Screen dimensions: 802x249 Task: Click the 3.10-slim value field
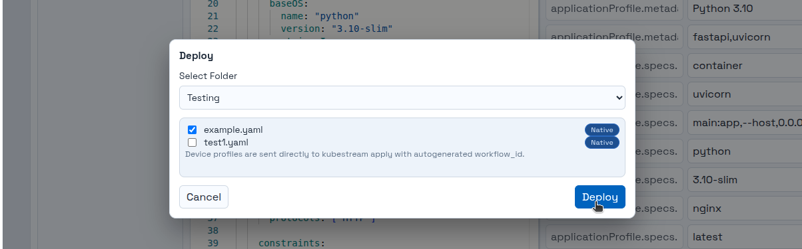[x=745, y=180]
